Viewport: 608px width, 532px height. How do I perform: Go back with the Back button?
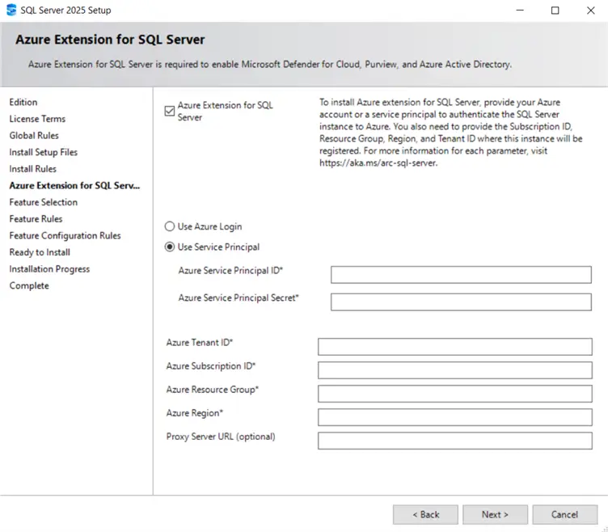pos(425,514)
